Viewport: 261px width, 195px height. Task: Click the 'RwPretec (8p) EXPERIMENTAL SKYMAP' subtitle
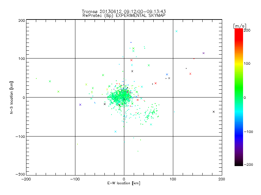tap(124, 16)
